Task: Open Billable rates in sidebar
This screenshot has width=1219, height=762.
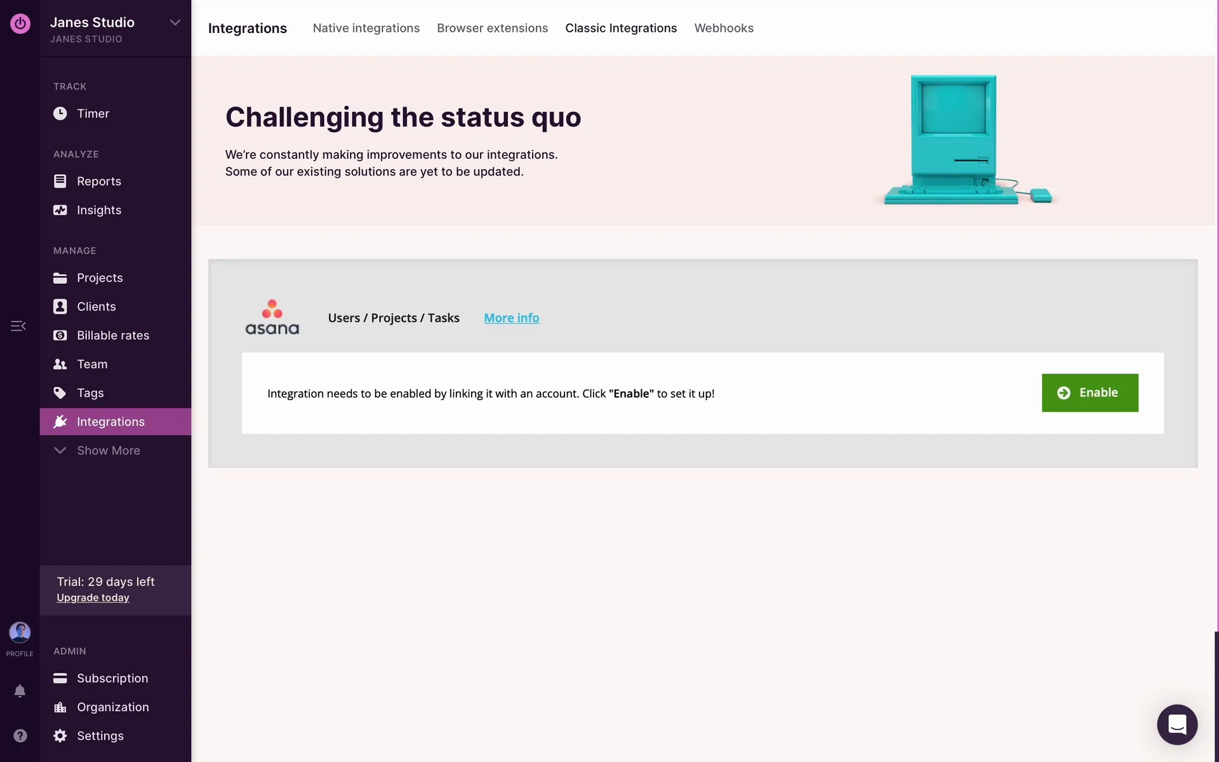Action: tap(112, 335)
